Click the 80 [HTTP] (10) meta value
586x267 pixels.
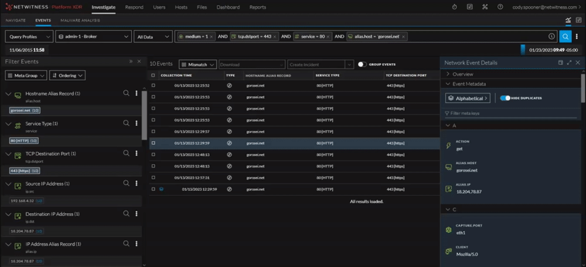(24, 141)
